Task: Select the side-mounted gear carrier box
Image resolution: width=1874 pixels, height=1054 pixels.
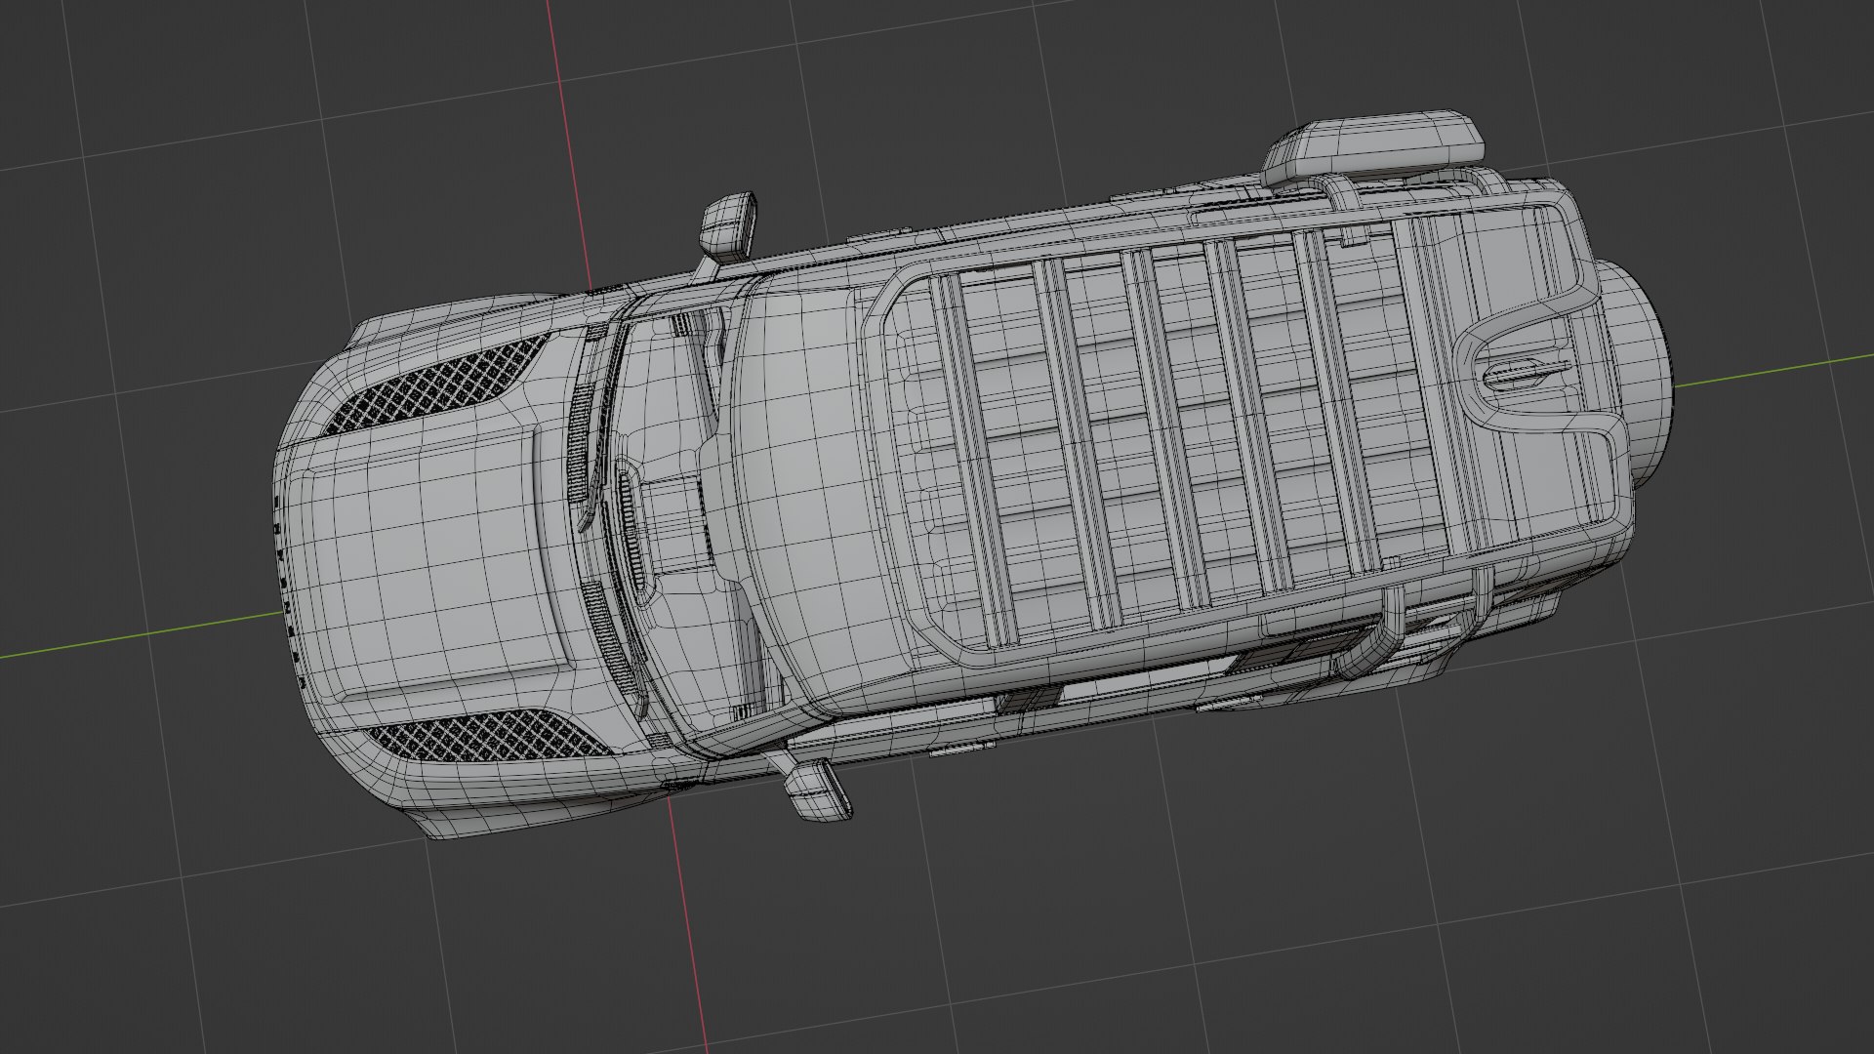Action: coord(1374,148)
